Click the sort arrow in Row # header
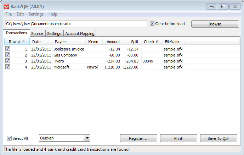Viewport: 244px width, 155px height. pos(23,41)
